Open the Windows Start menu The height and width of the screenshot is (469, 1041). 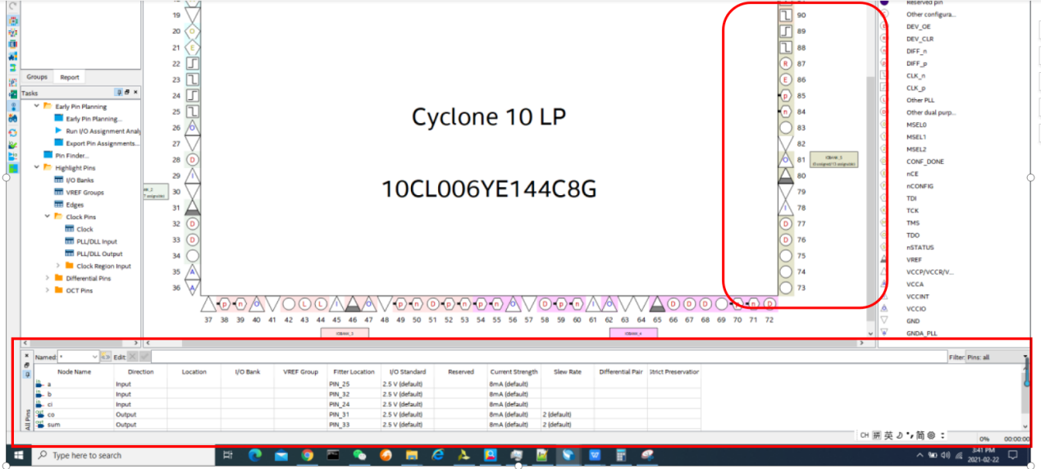tap(18, 455)
